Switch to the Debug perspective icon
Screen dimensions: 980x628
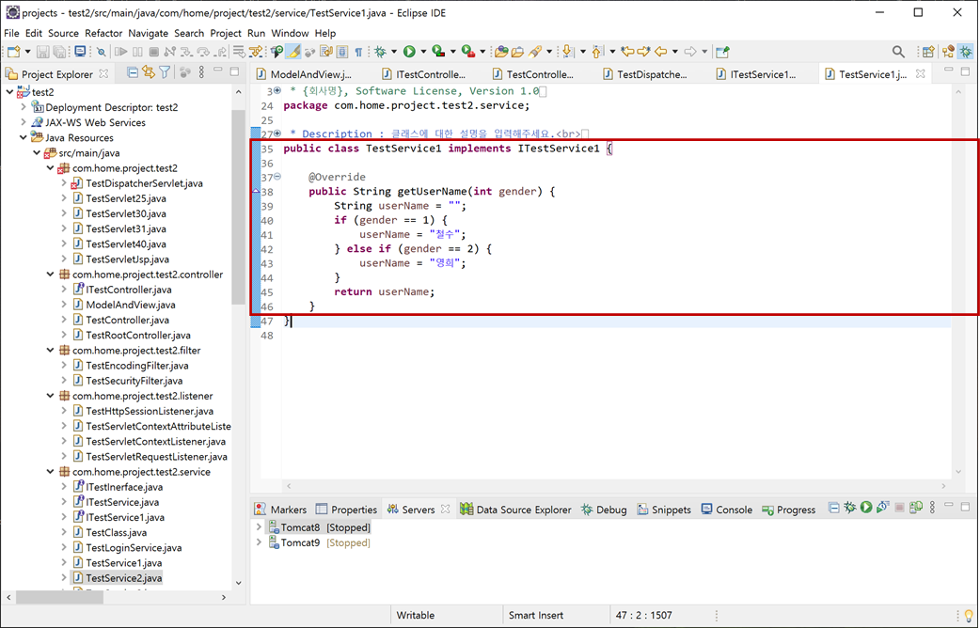point(966,52)
